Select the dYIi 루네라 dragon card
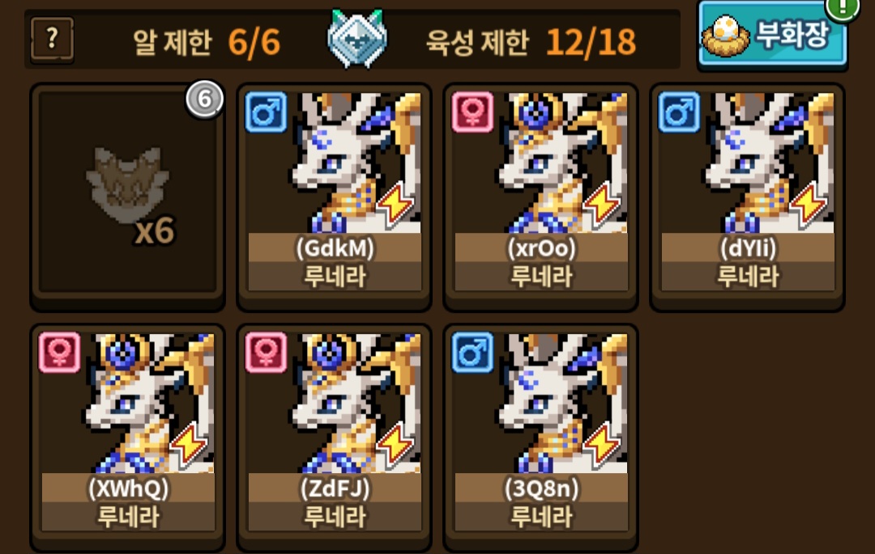 (747, 196)
